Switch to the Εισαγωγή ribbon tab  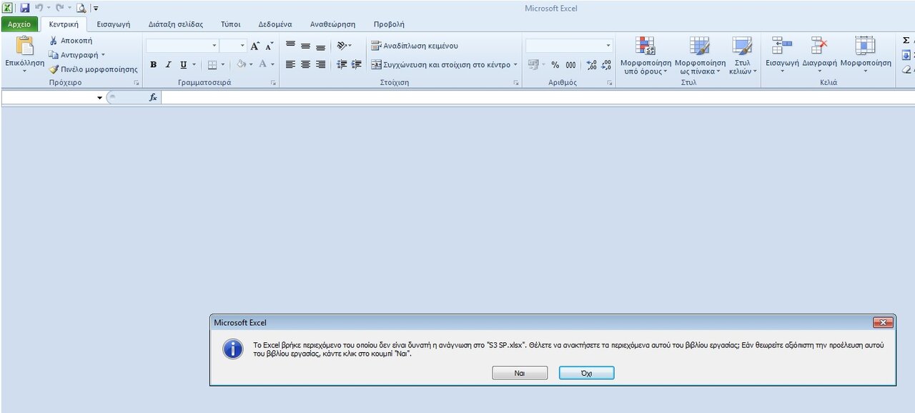[114, 24]
